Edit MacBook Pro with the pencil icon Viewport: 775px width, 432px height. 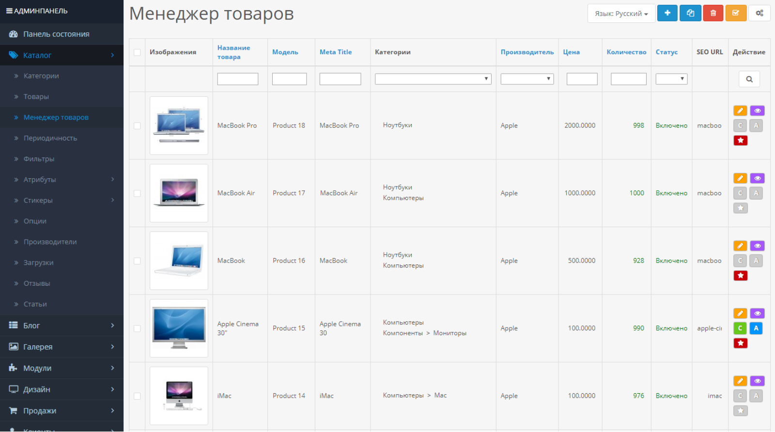740,111
